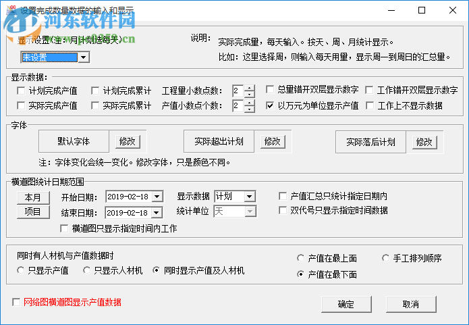This screenshot has width=469, height=325.
Task: Minimize the dialog window
Action: click(x=391, y=10)
